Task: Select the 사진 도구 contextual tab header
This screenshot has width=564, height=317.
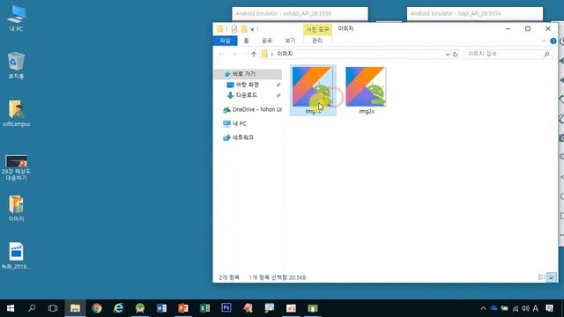Action: pos(317,29)
